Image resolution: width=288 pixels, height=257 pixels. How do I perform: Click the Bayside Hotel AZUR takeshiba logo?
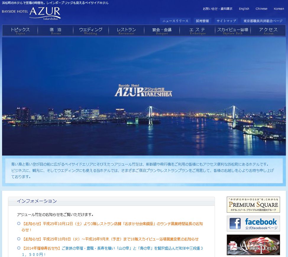coord(31,13)
